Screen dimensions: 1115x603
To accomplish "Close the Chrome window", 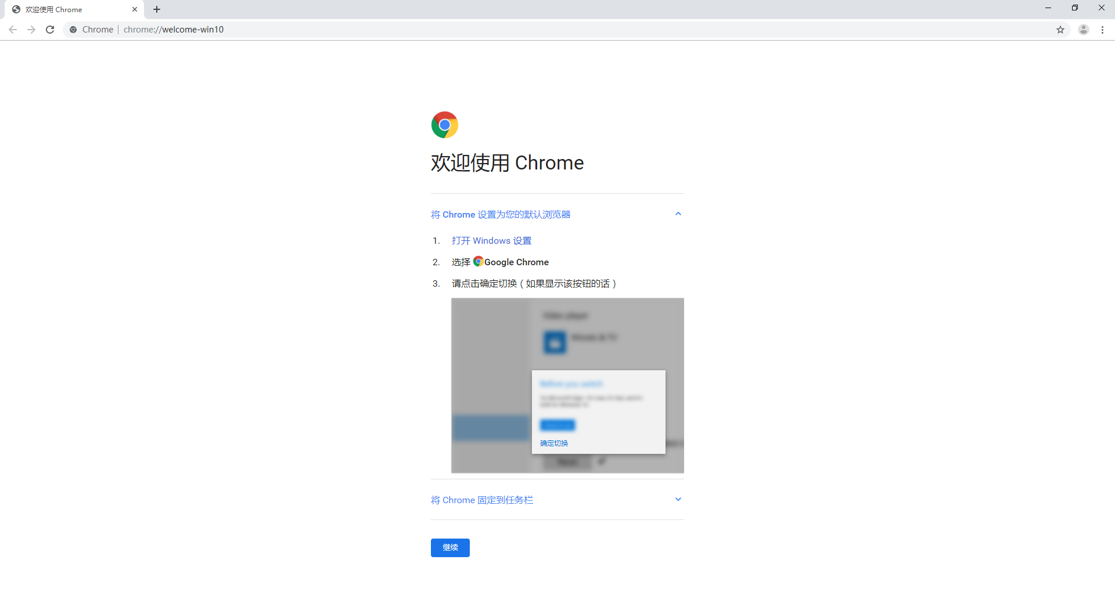I will point(1102,8).
